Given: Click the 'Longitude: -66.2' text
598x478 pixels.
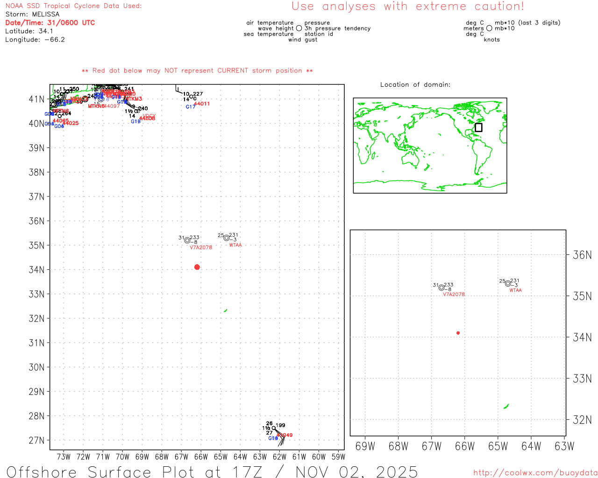Looking at the screenshot, I should pos(35,40).
